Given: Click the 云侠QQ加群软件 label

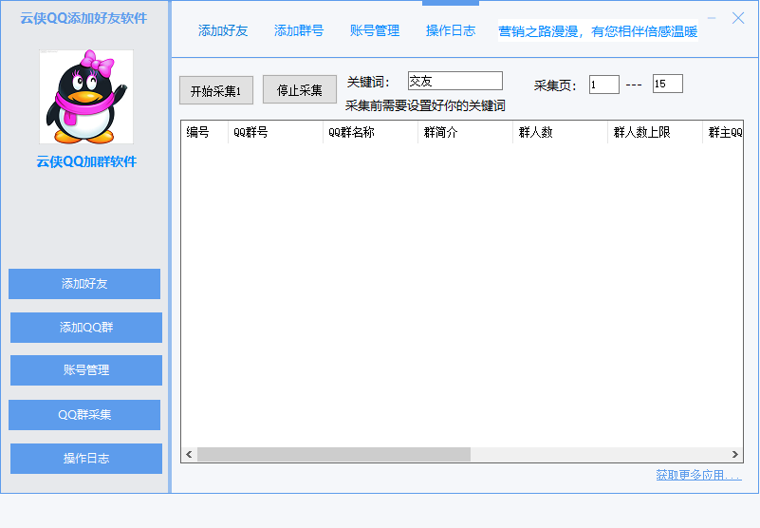Looking at the screenshot, I should point(86,161).
